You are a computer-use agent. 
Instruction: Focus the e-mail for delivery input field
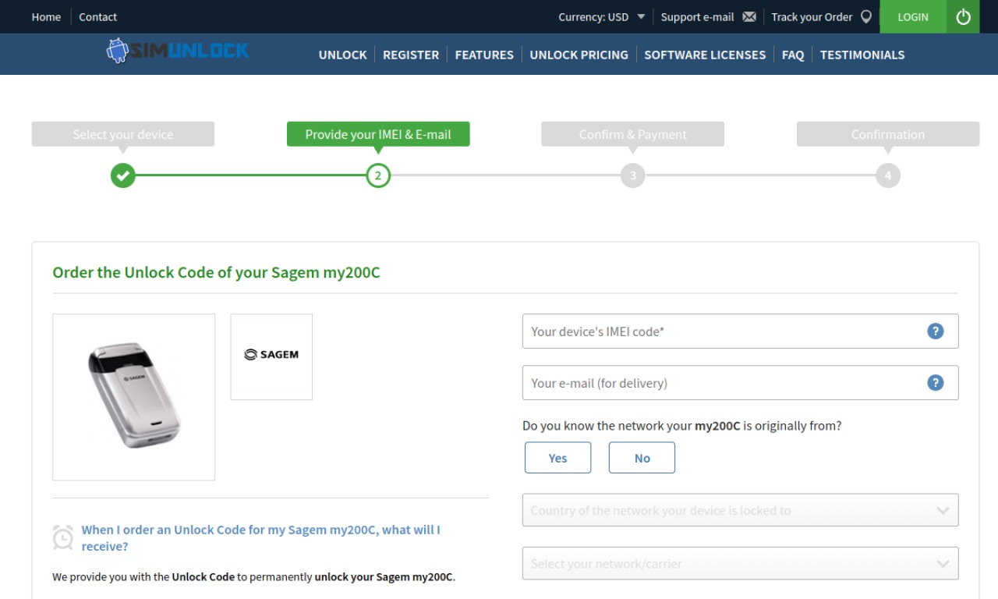click(x=740, y=382)
